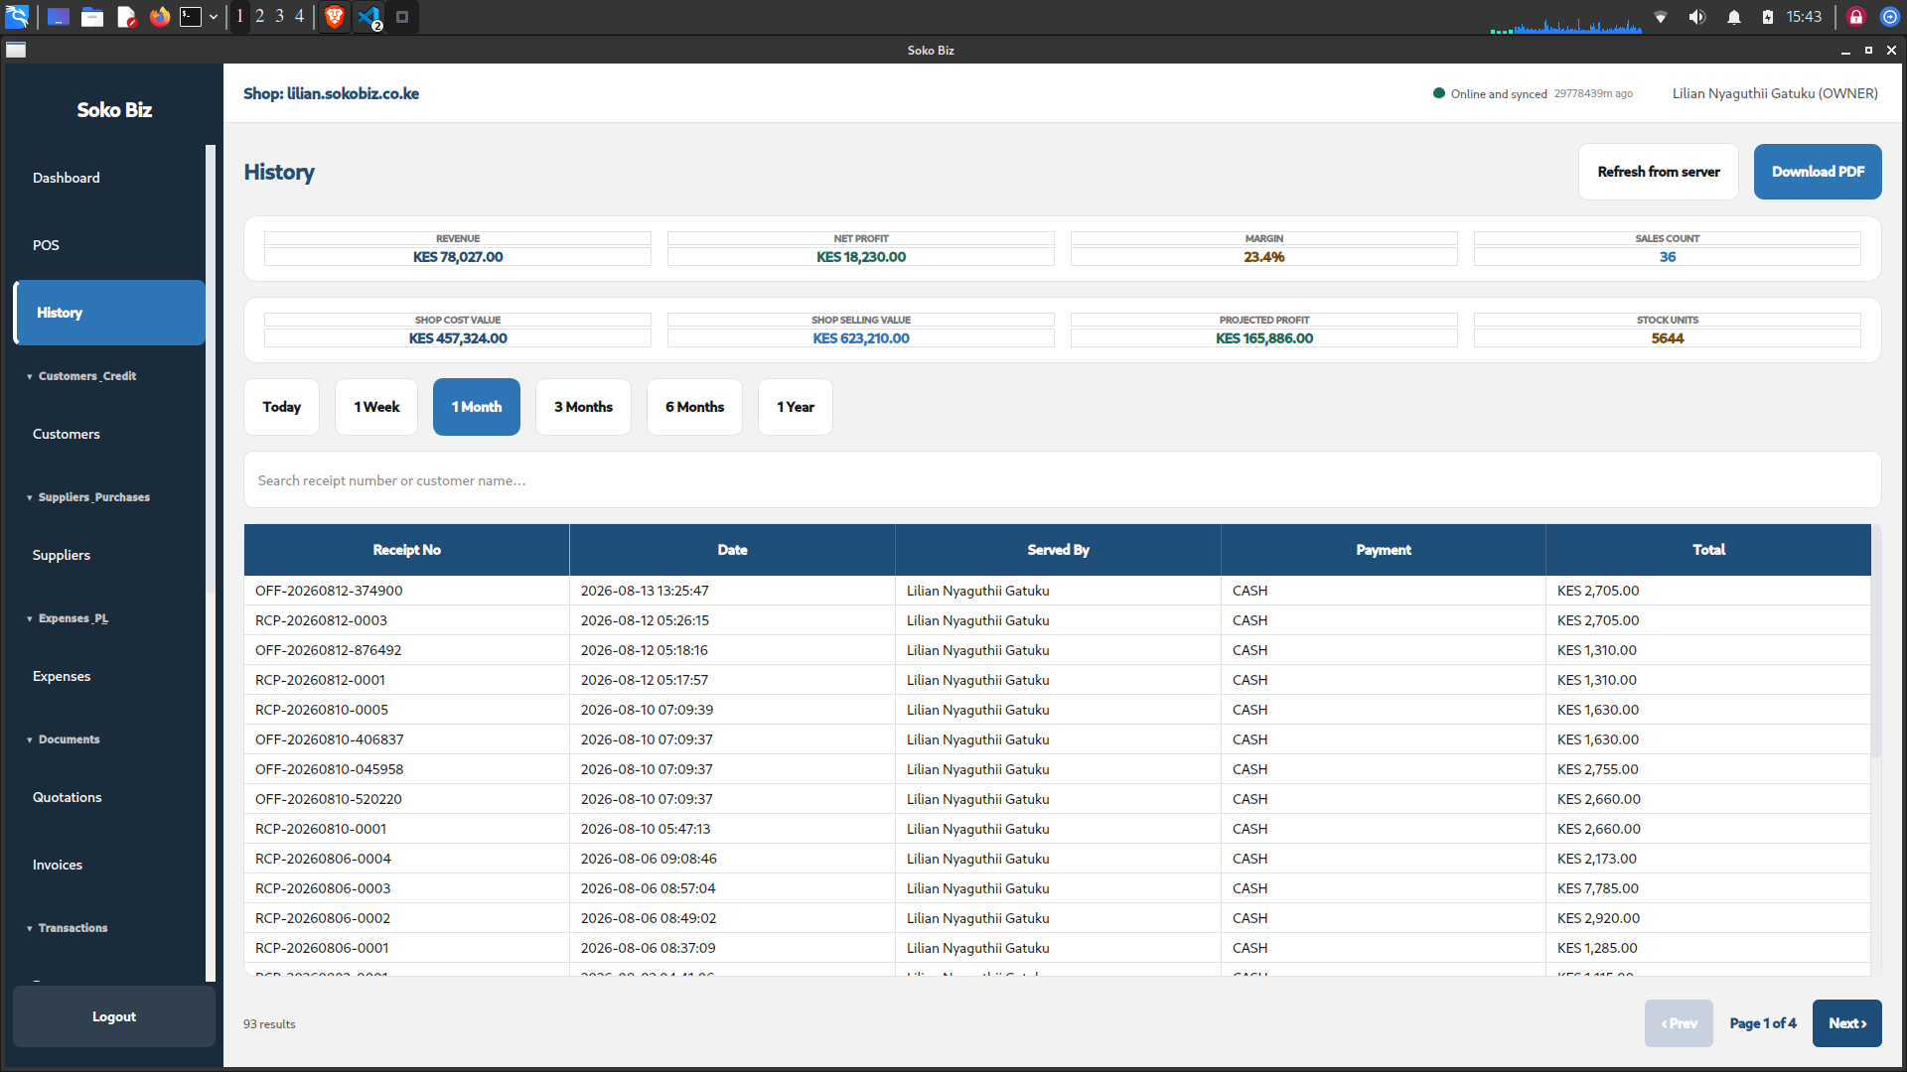This screenshot has height=1072, width=1907.
Task: Click the network wifi tray icon
Action: 1661,17
